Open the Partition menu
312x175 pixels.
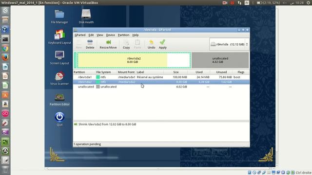pos(123,35)
